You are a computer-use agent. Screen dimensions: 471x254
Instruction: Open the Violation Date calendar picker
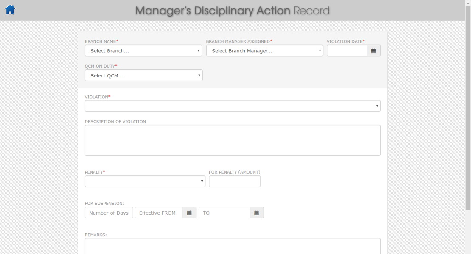point(373,51)
